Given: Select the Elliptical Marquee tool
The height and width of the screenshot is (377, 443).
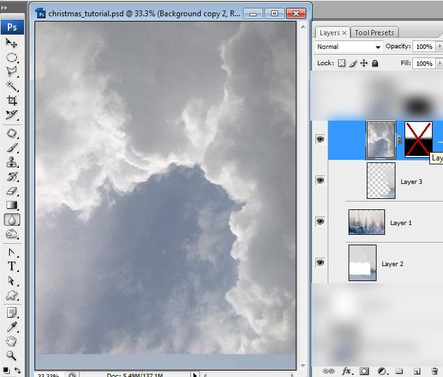Looking at the screenshot, I should click(x=12, y=57).
